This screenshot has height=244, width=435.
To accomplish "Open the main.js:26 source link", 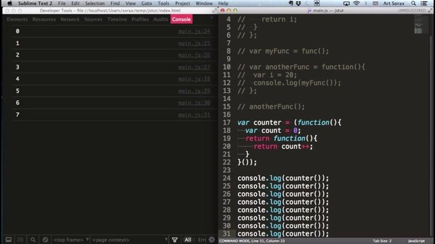I will pos(194,55).
